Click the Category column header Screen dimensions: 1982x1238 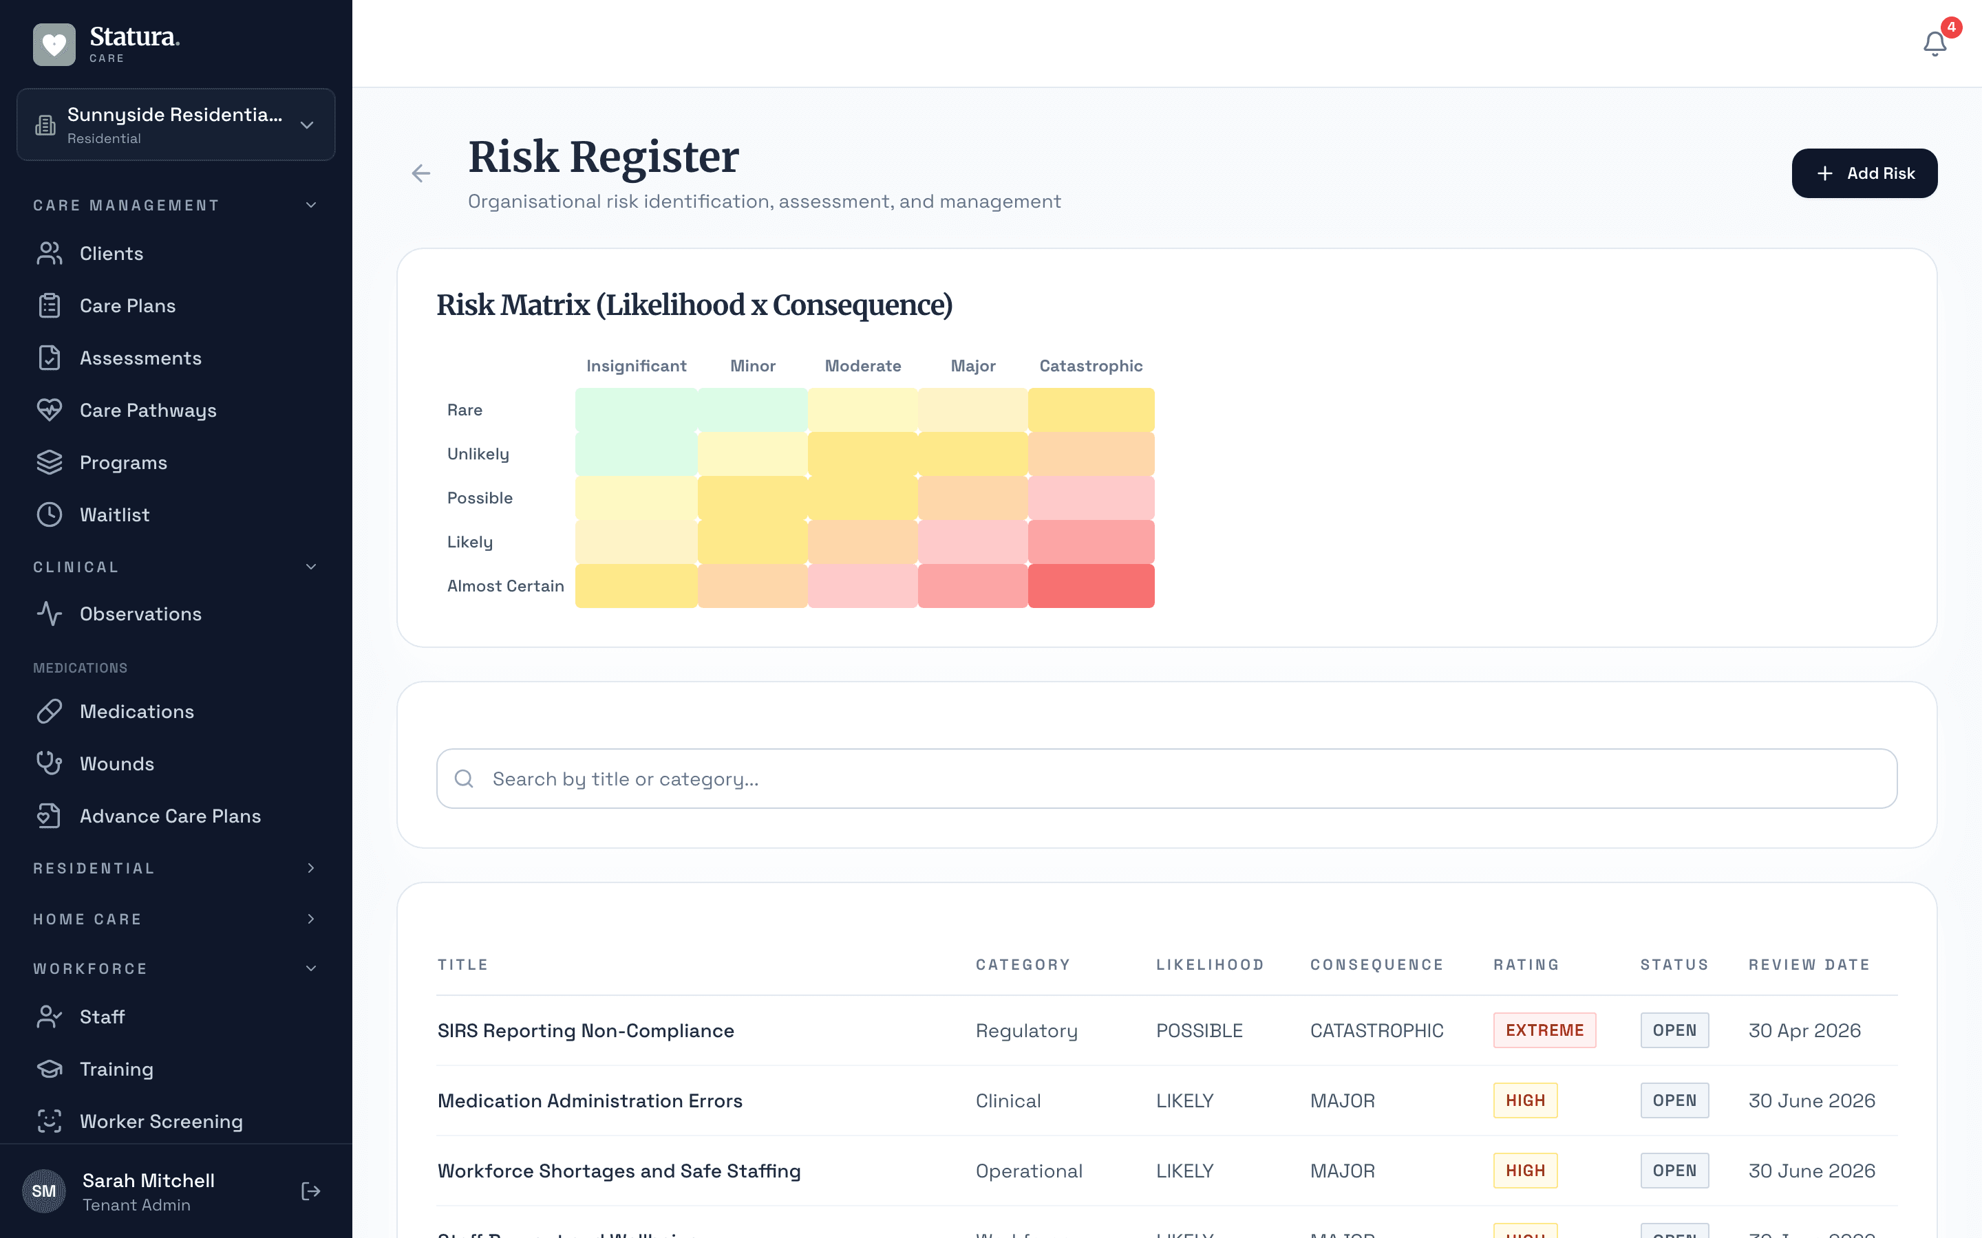click(x=1023, y=964)
